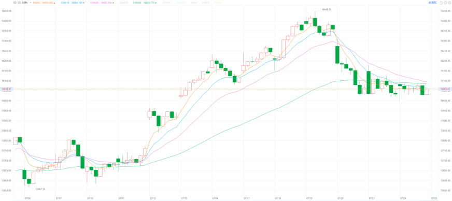
Task: Expand the EMA indicator dropdown arrow
Action: 31,3
